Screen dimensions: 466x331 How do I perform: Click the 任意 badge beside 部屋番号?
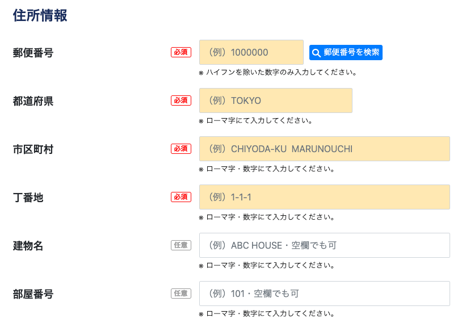[181, 294]
